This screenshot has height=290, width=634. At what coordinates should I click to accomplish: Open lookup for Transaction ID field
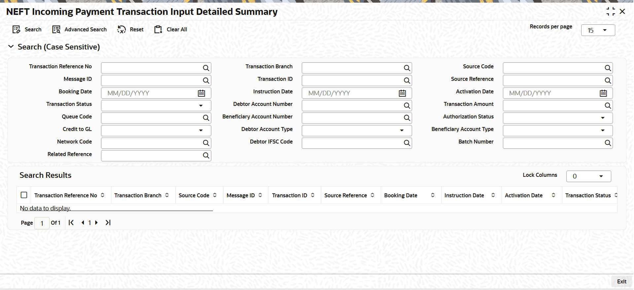407,81
